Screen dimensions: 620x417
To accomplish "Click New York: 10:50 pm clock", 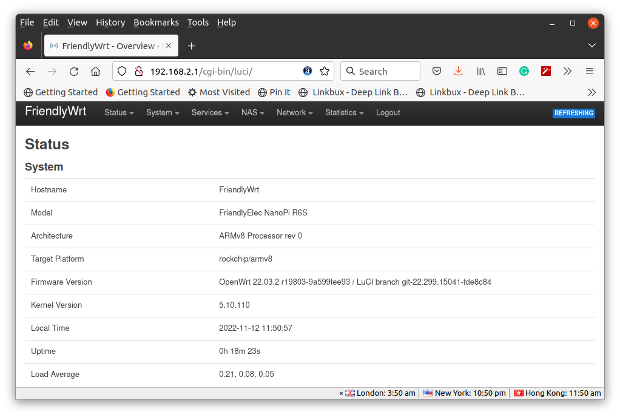I will pos(465,393).
